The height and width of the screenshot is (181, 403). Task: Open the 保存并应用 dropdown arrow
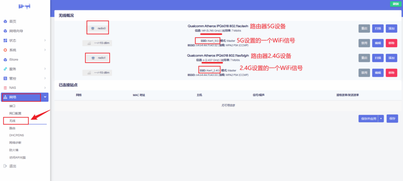click(381, 119)
